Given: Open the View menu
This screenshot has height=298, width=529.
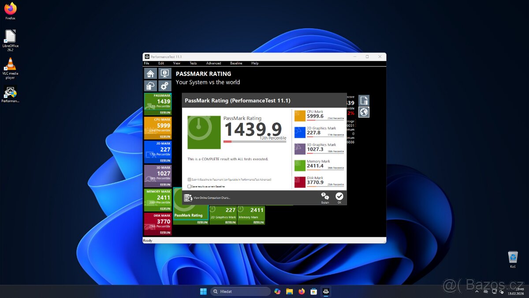Looking at the screenshot, I should pos(176,63).
